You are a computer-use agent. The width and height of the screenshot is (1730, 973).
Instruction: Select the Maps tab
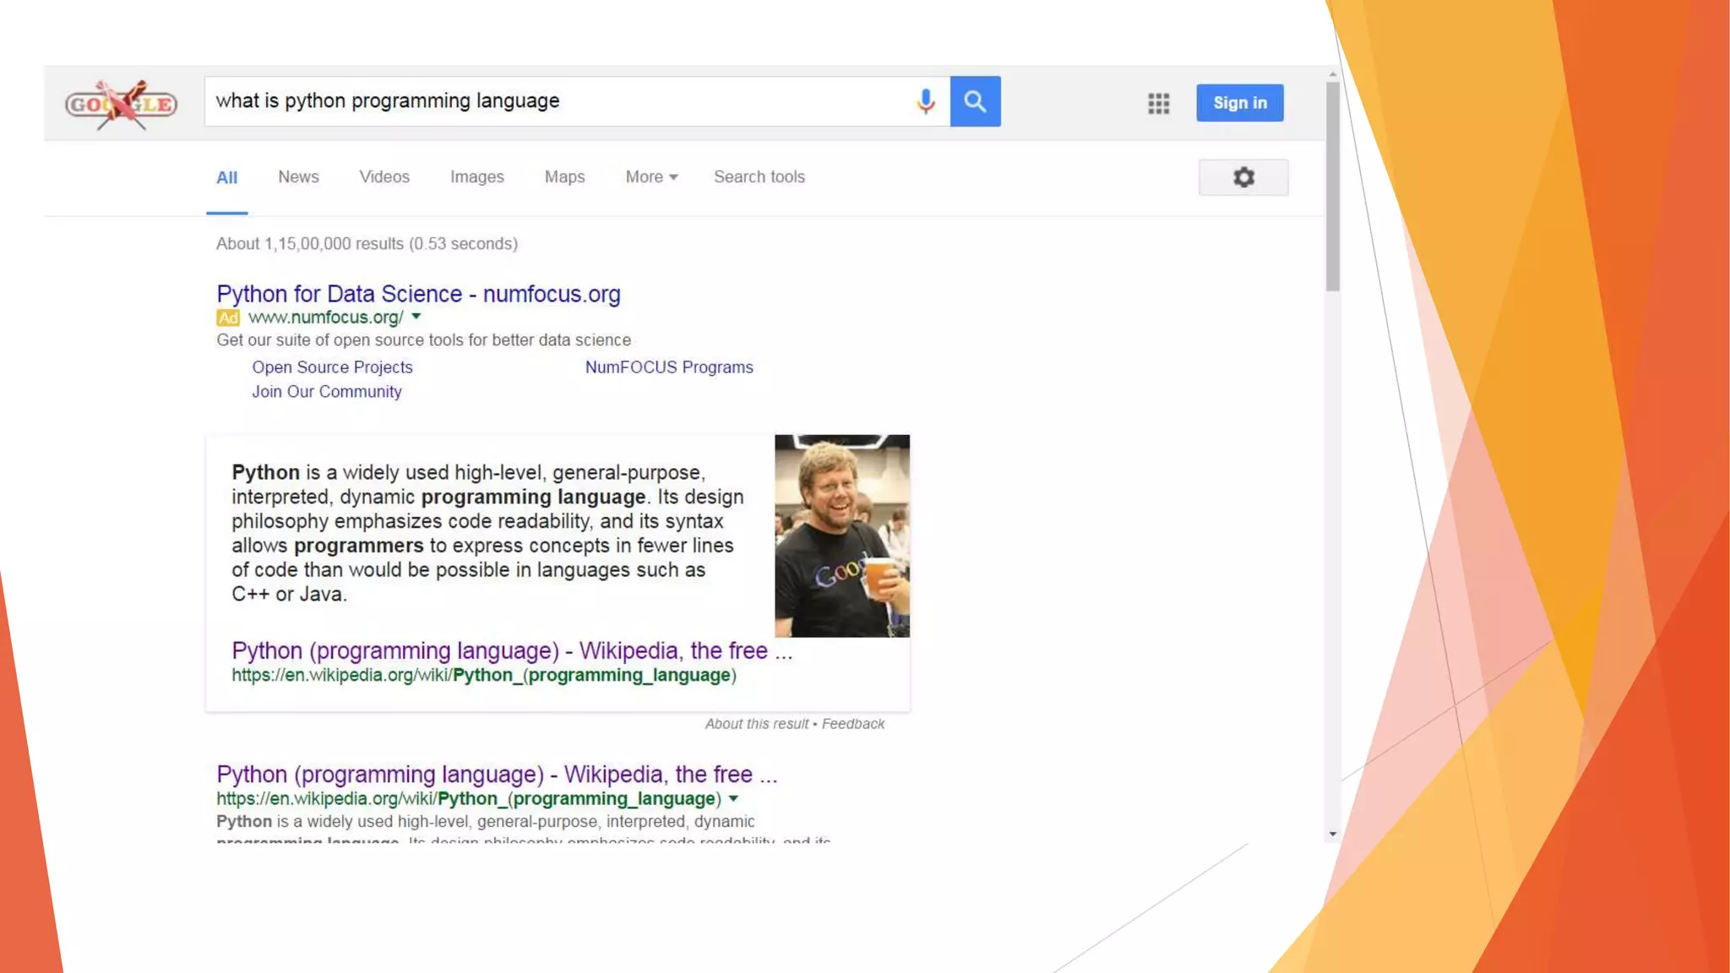coord(564,177)
